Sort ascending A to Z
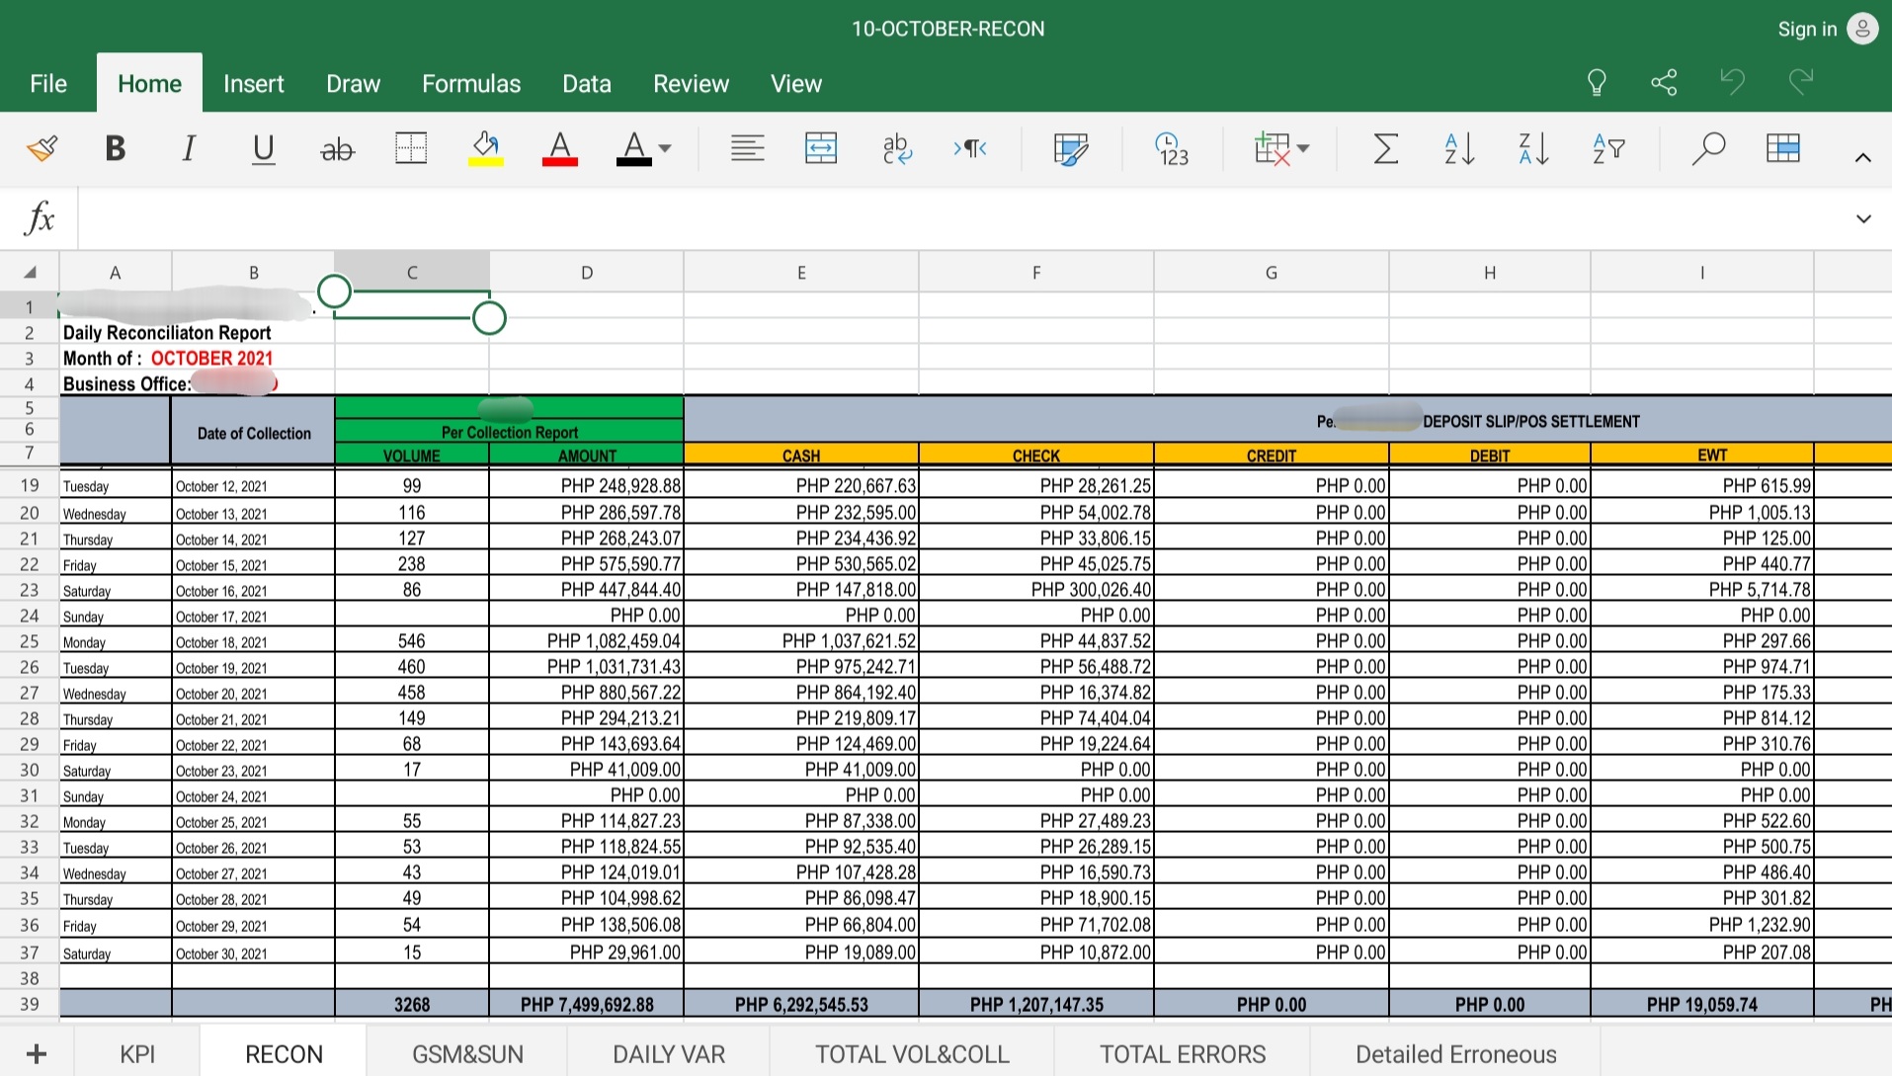1892x1076 pixels. point(1459,149)
